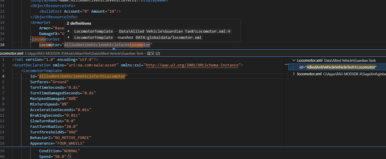Image resolution: width=386 pixels, height=159 pixels.
Task: Click the id value on line 4 of peek editor
Action: pyautogui.click(x=82, y=76)
